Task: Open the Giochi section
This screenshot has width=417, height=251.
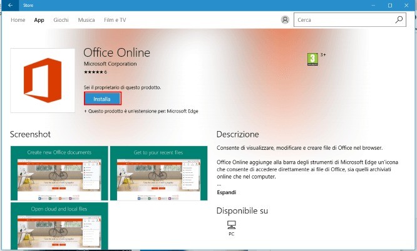Action: pyautogui.click(x=61, y=20)
